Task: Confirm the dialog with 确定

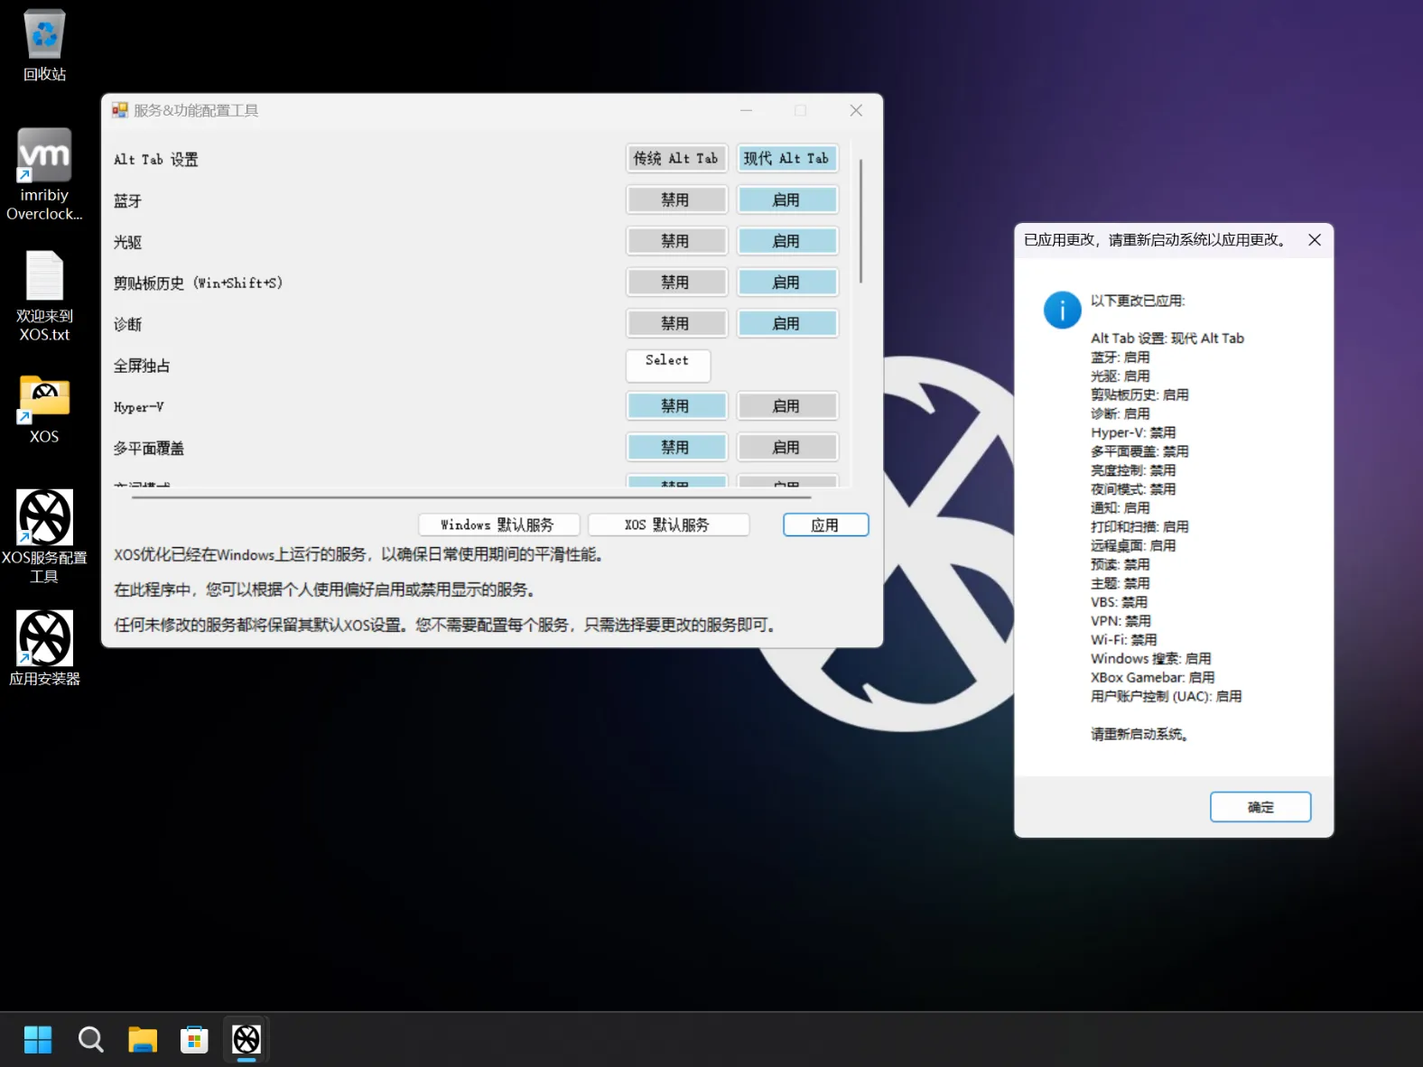Action: (1260, 807)
